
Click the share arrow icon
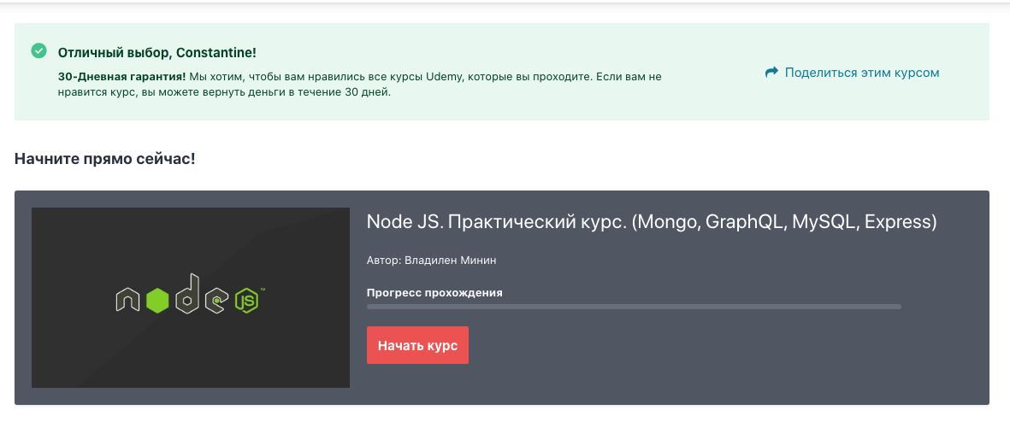click(x=771, y=72)
